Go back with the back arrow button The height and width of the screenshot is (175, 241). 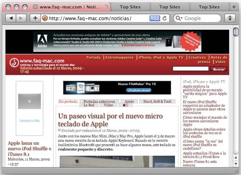(x=11, y=18)
